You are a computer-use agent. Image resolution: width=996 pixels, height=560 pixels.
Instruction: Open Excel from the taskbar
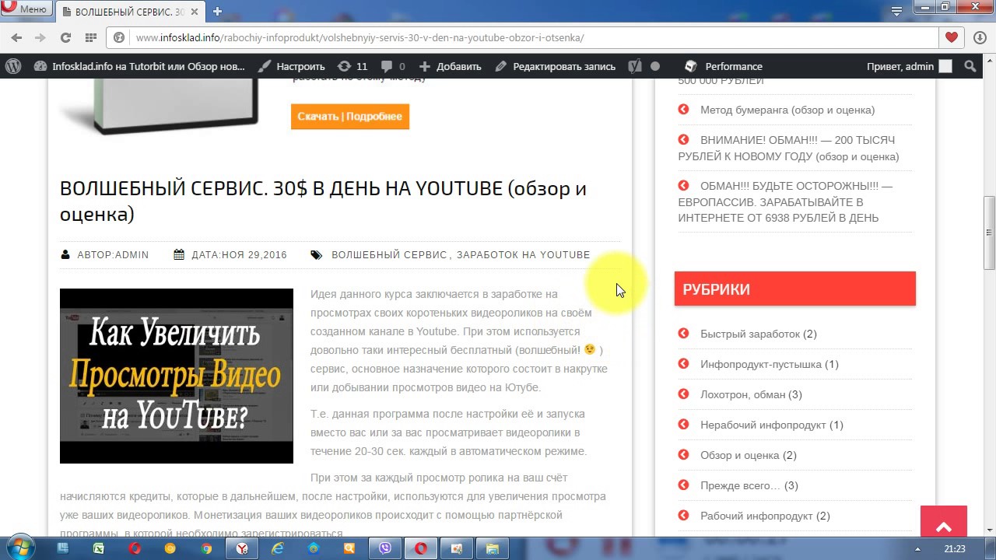[99, 548]
